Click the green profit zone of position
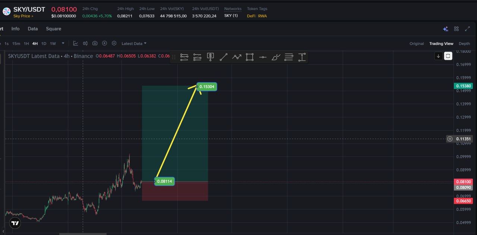 click(x=175, y=134)
